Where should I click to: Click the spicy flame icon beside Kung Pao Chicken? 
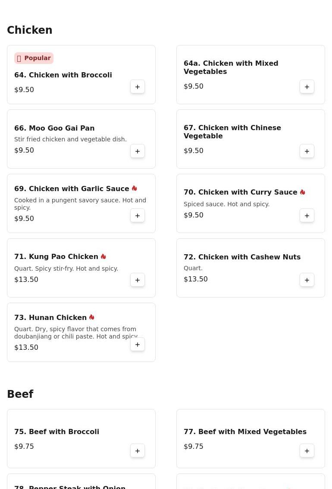tap(103, 256)
